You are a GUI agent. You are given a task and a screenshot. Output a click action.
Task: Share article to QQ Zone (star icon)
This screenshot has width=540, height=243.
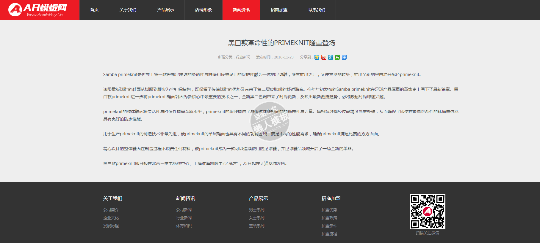pyautogui.click(x=317, y=57)
